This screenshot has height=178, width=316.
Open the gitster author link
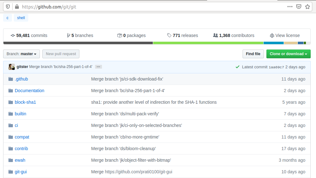22,67
